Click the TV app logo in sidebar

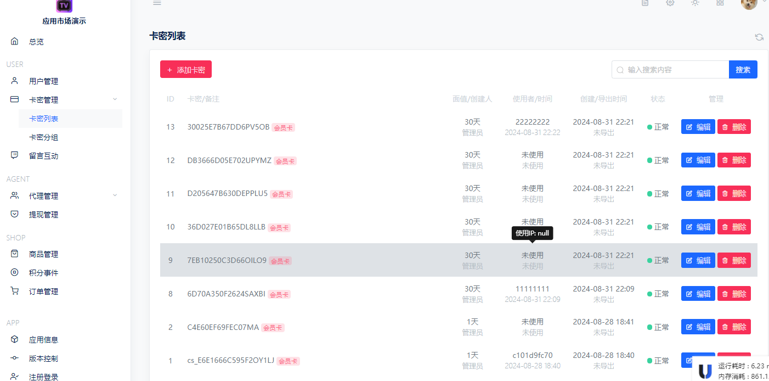coord(64,5)
